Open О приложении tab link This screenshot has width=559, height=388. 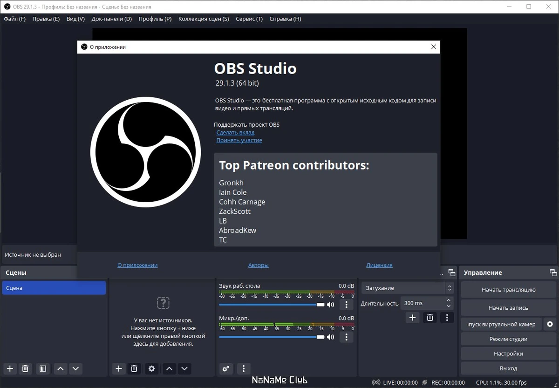click(137, 265)
